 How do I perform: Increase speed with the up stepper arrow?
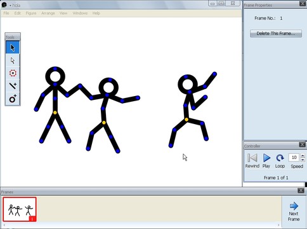(303, 155)
